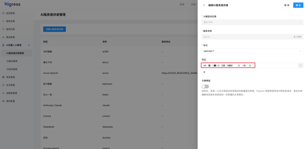Click the 确定 button

pos(298,5)
